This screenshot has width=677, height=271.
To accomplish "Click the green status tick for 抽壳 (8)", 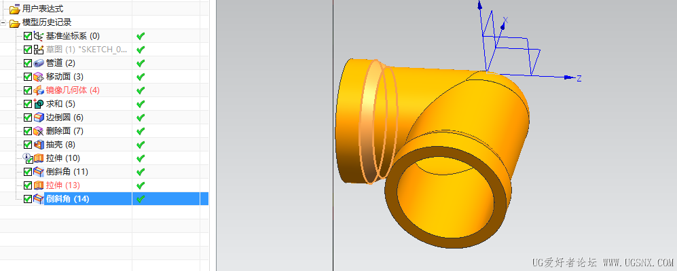I will 141,145.
